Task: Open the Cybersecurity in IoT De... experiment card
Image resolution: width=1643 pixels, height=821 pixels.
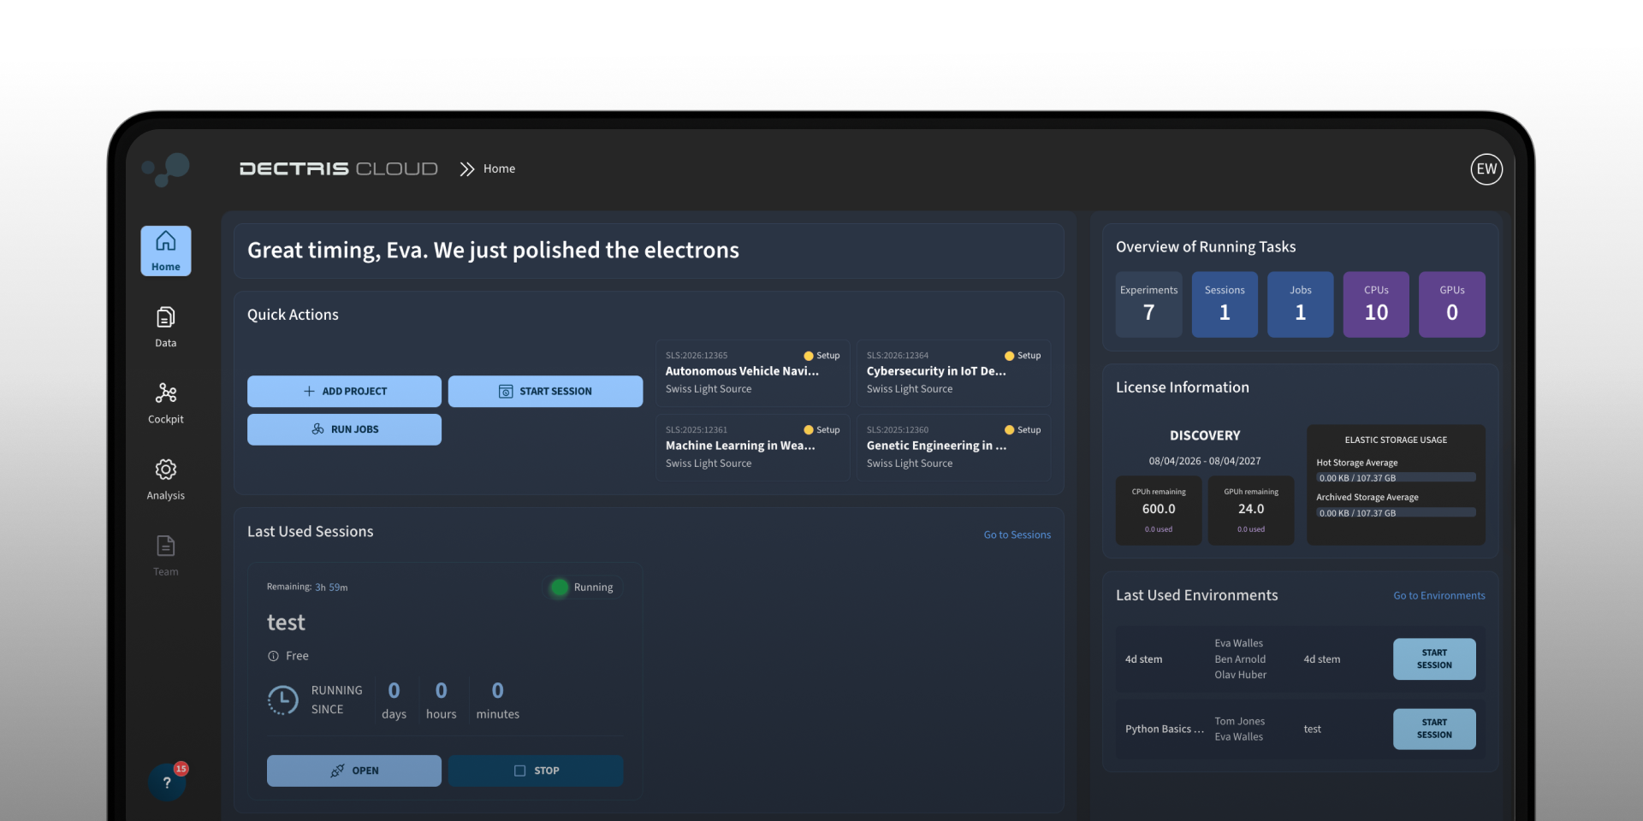Action: click(953, 373)
